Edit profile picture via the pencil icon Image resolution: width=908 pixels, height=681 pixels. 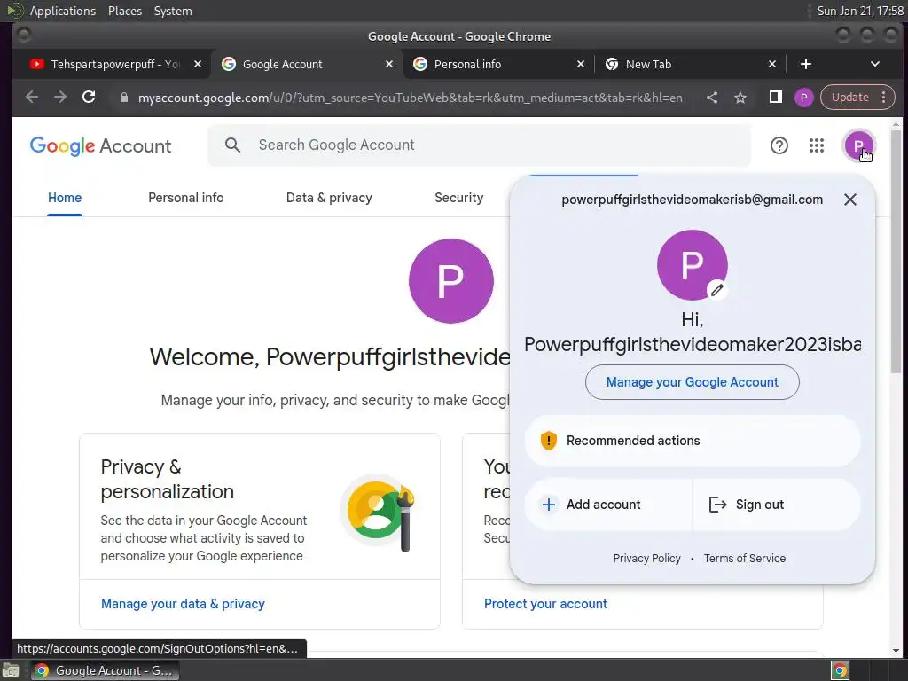point(716,290)
